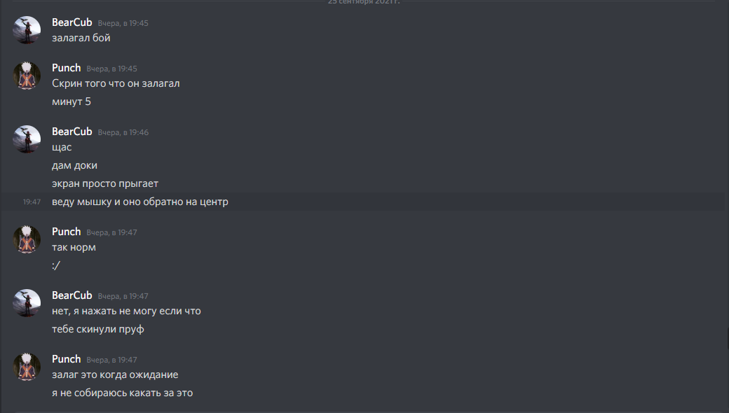Click the date divider at top of chat
This screenshot has height=413, width=729.
tap(364, 2)
